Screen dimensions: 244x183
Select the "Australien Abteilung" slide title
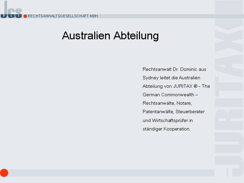click(x=110, y=36)
